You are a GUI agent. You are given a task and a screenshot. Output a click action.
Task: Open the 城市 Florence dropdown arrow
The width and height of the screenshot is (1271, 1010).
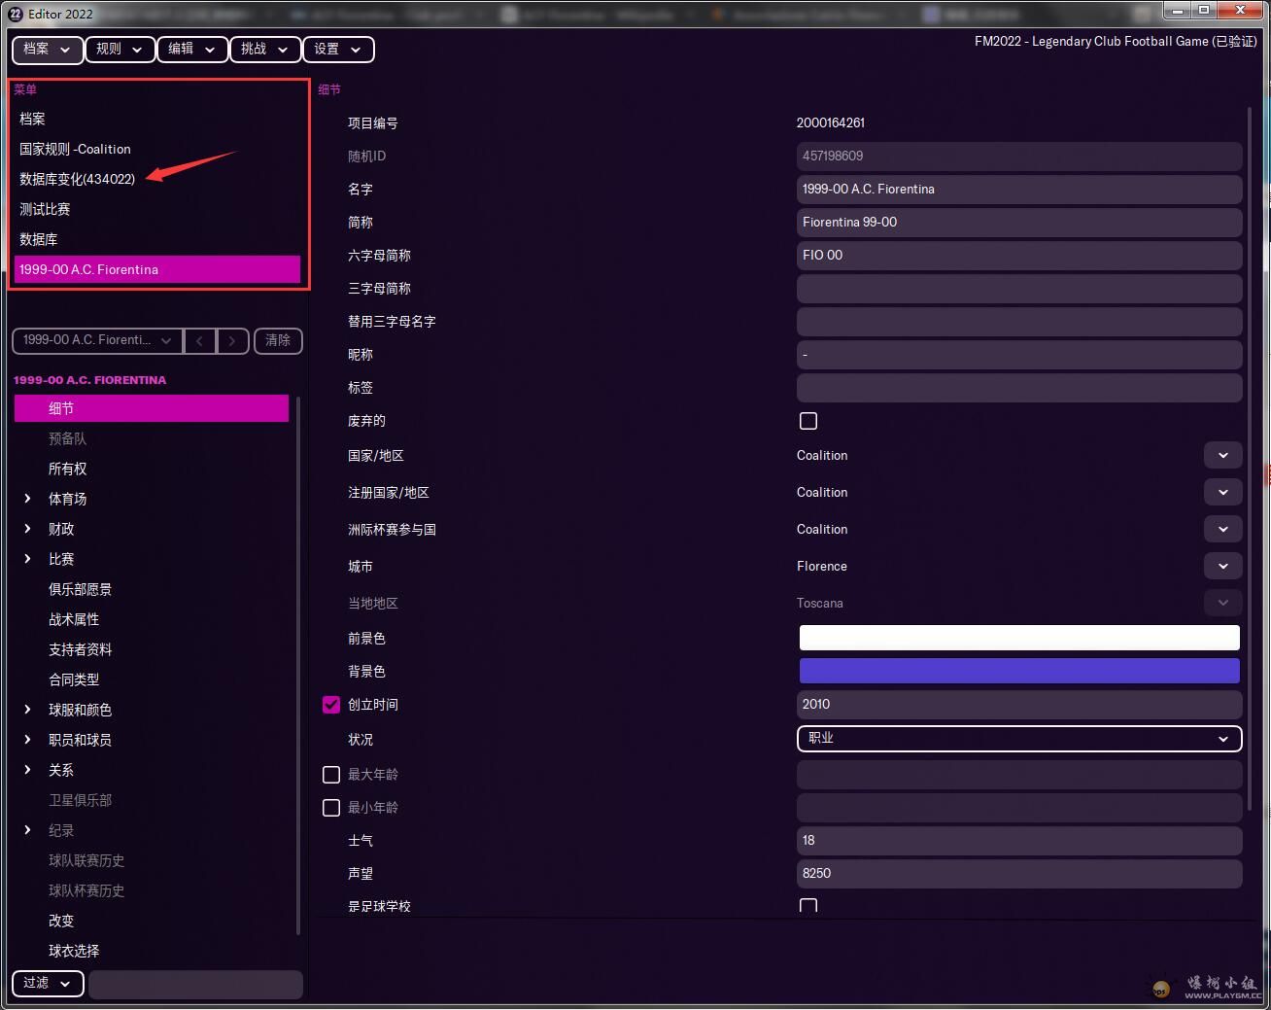tap(1222, 566)
